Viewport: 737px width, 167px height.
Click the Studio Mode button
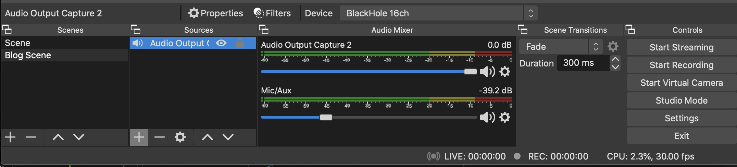click(682, 101)
